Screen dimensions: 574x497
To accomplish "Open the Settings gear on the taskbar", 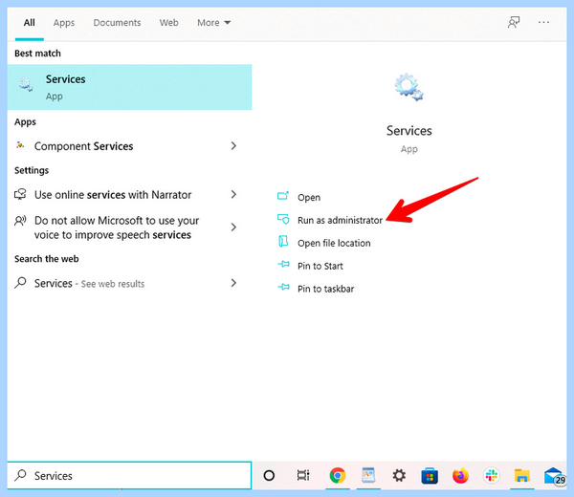I will (x=399, y=475).
